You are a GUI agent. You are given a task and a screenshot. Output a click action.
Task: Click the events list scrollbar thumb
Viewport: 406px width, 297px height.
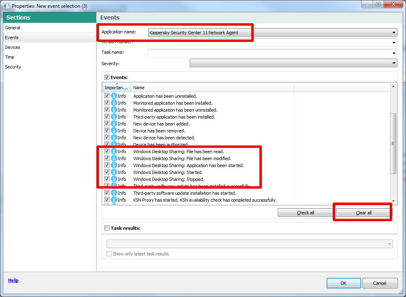(393, 143)
